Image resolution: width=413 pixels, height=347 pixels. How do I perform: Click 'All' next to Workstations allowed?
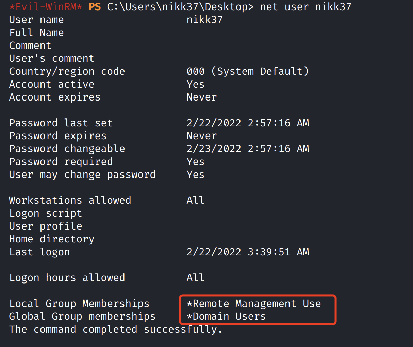pyautogui.click(x=195, y=200)
